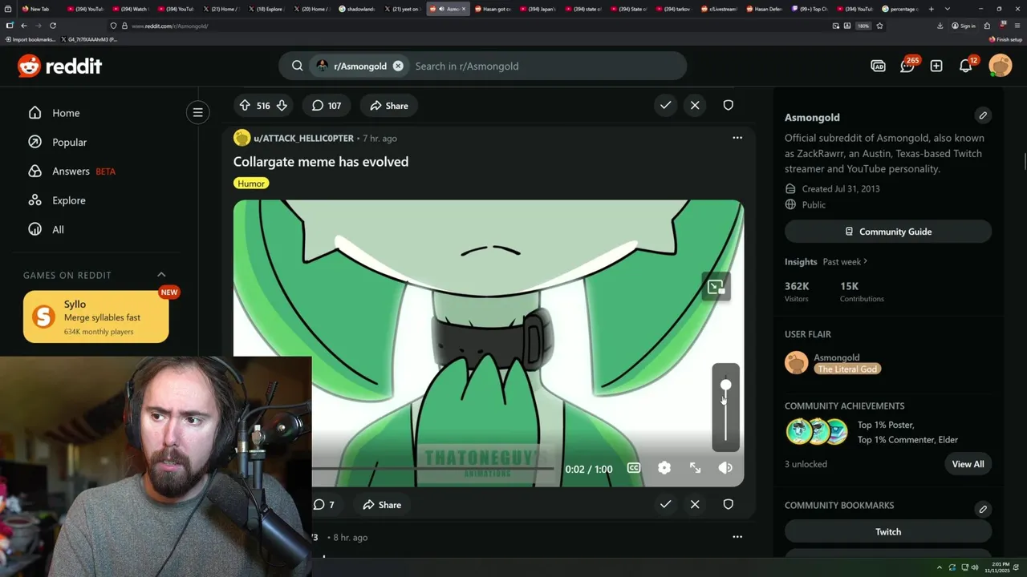The image size is (1027, 577).
Task: Open notifications bell with 12 alerts
Action: tap(966, 66)
